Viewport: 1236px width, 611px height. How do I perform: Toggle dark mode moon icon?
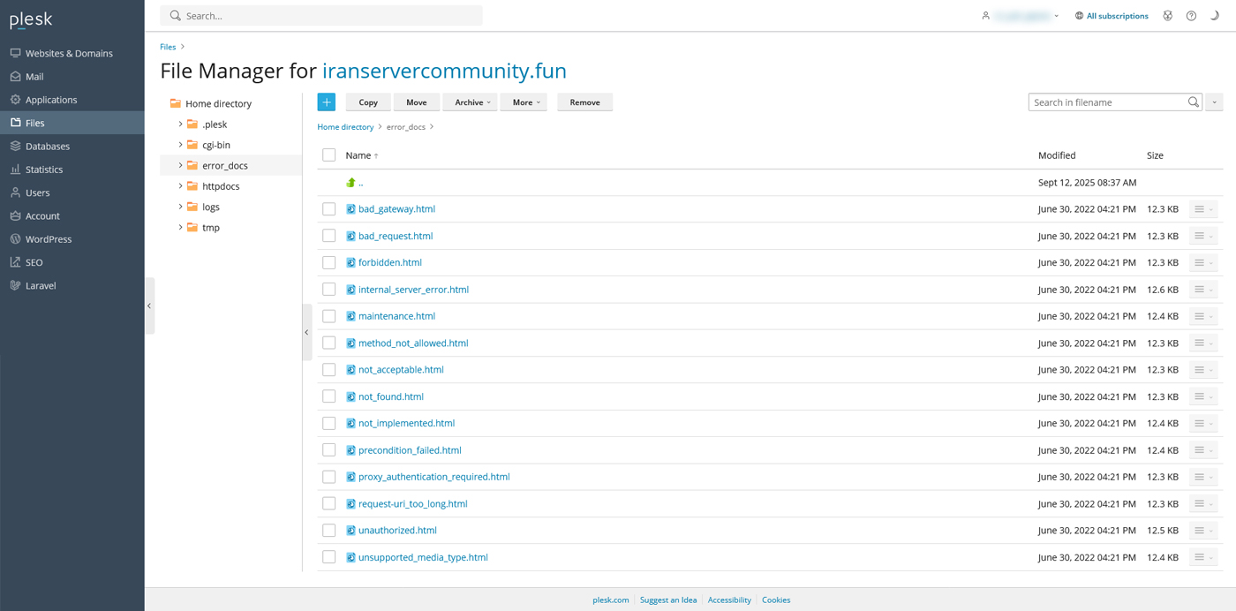point(1215,16)
